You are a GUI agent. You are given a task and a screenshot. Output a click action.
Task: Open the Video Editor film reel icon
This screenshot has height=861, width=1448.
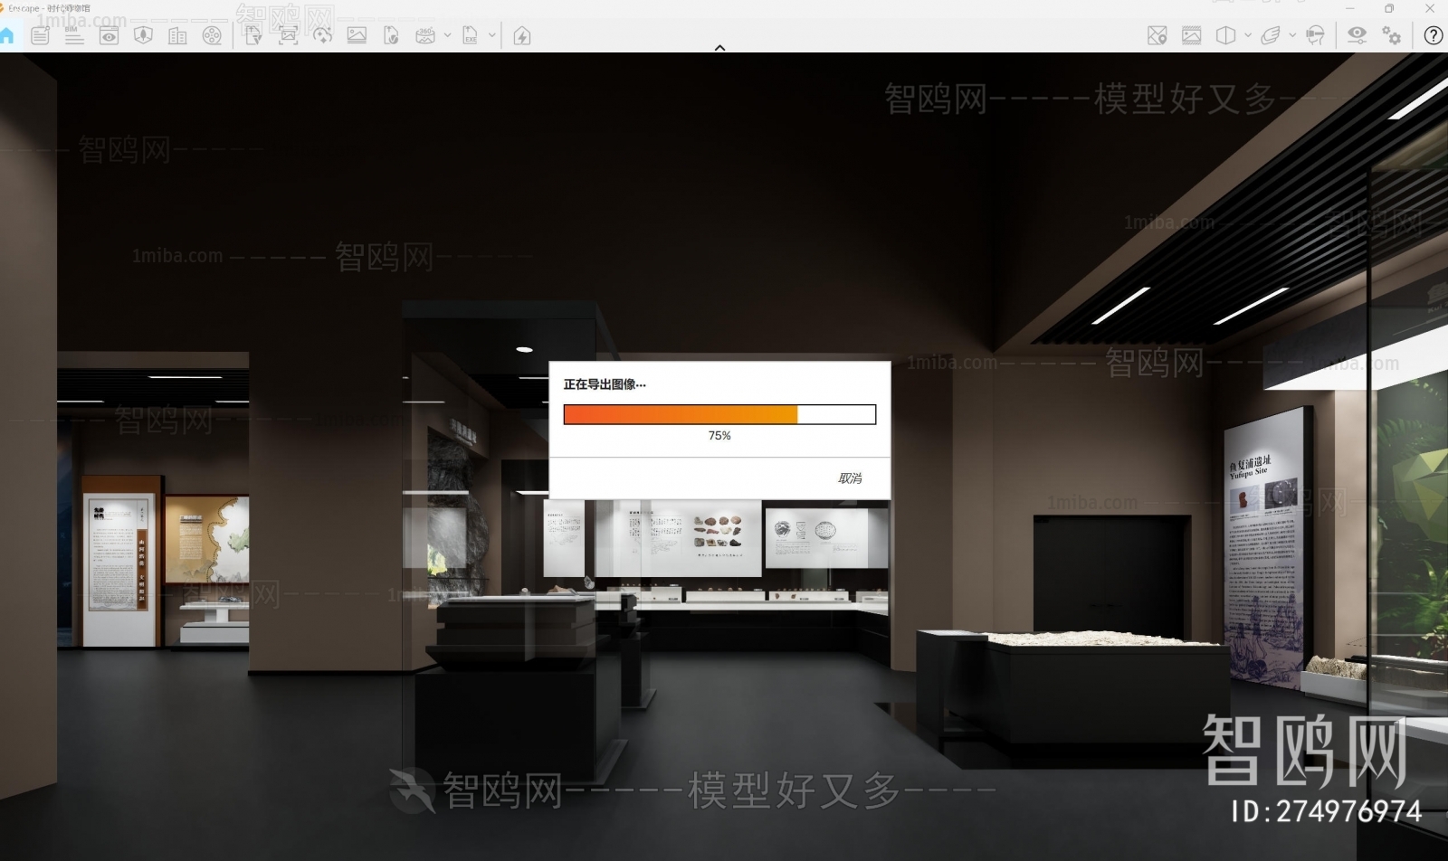(212, 36)
